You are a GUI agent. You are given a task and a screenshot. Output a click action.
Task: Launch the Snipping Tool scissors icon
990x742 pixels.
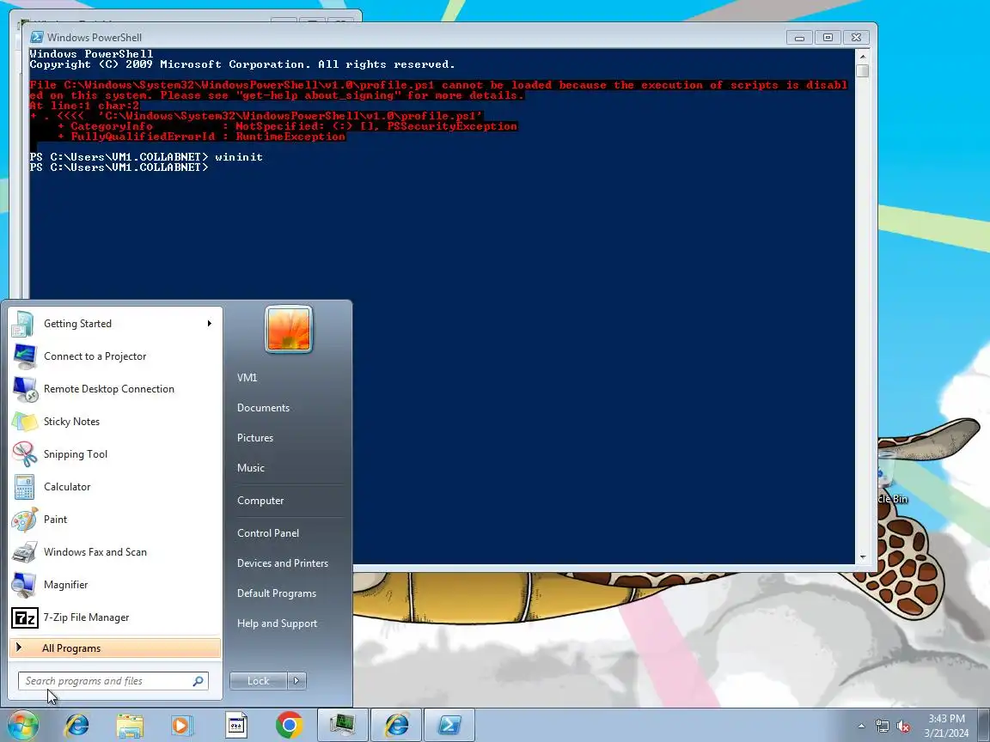coord(24,454)
